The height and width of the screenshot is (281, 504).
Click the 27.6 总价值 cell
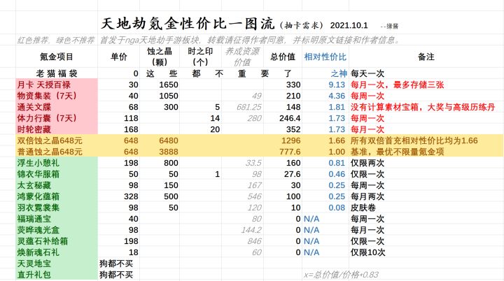[293, 174]
